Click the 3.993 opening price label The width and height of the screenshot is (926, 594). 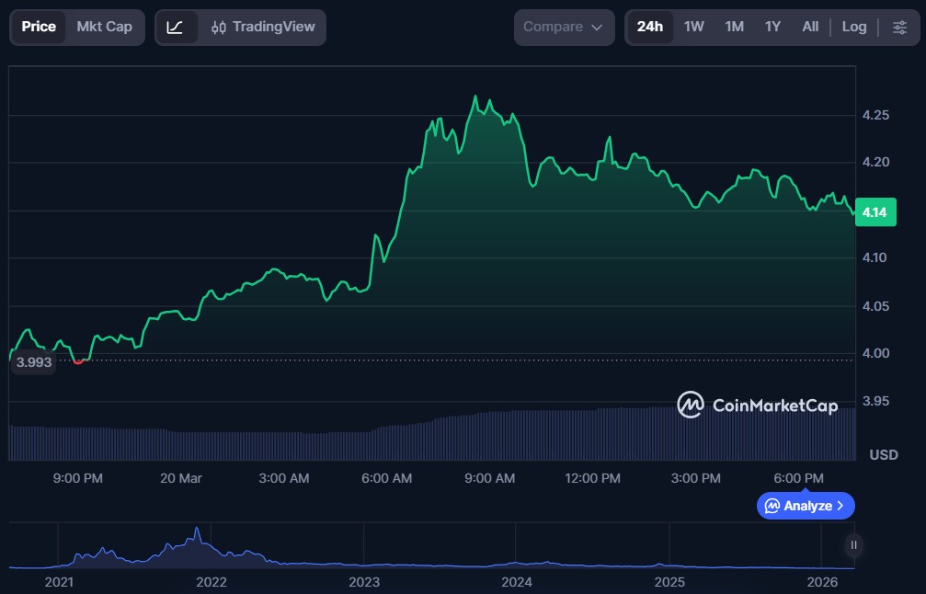34,362
